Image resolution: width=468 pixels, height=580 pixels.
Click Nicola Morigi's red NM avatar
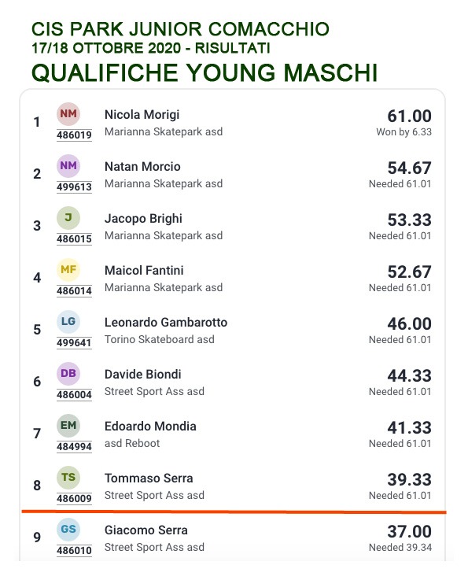point(68,113)
